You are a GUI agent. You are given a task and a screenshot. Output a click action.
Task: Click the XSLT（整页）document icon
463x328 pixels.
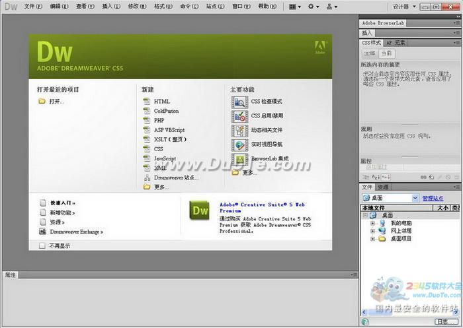147,139
